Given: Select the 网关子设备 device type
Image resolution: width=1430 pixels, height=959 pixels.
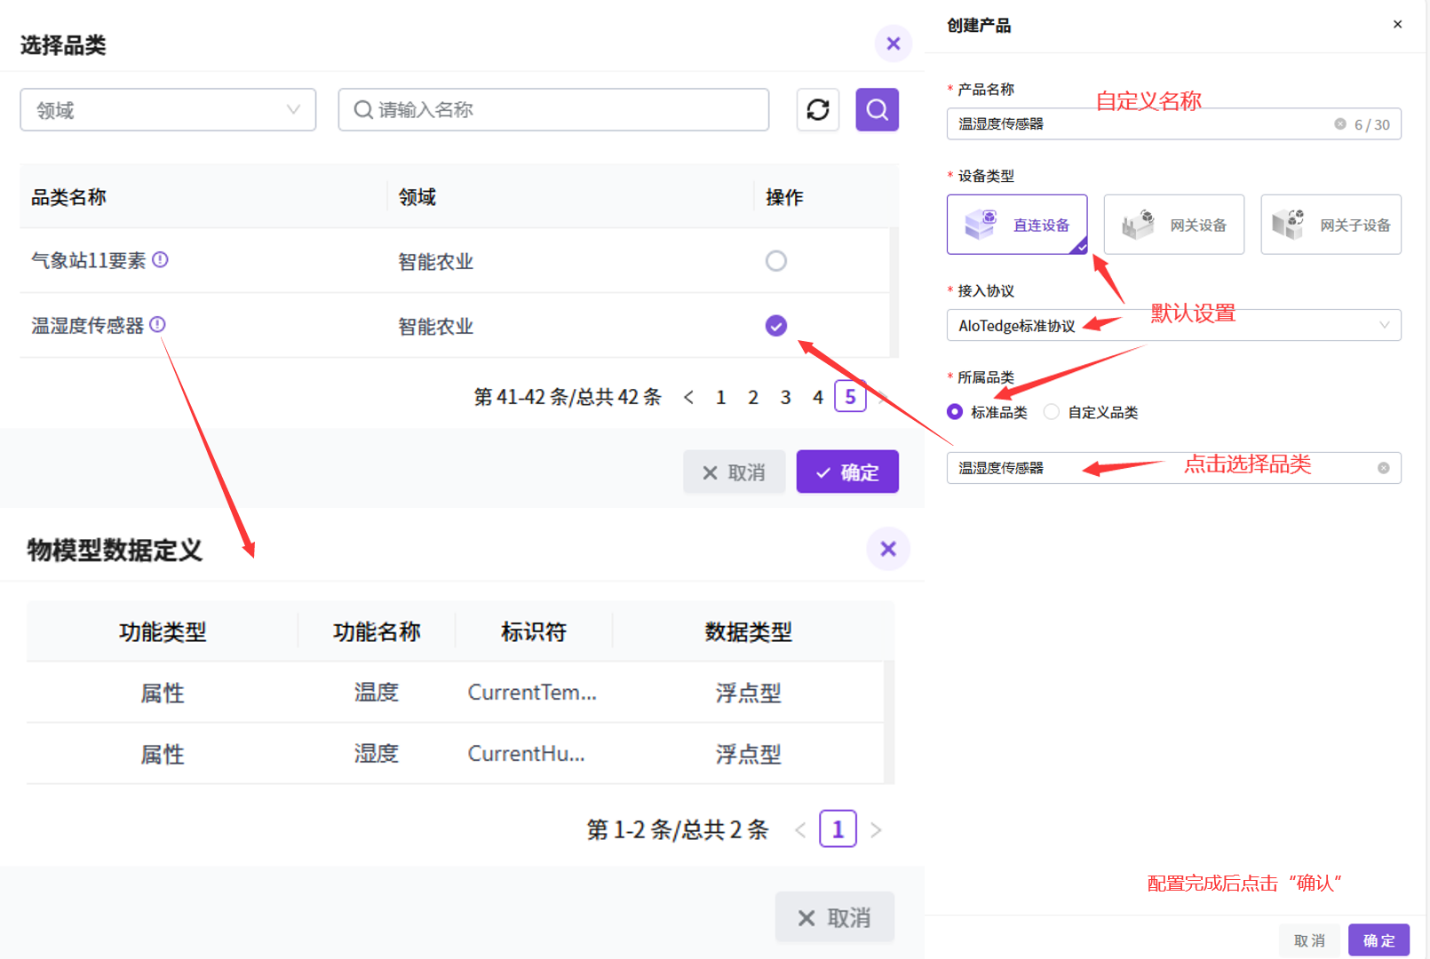Looking at the screenshot, I should [x=1331, y=225].
